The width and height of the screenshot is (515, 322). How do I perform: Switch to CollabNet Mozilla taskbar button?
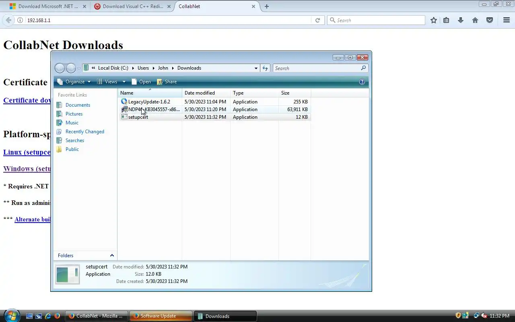(97, 316)
